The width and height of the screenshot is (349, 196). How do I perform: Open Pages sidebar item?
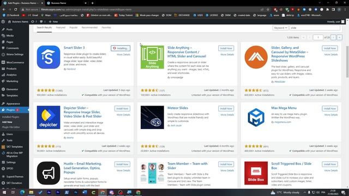[x=10, y=42]
